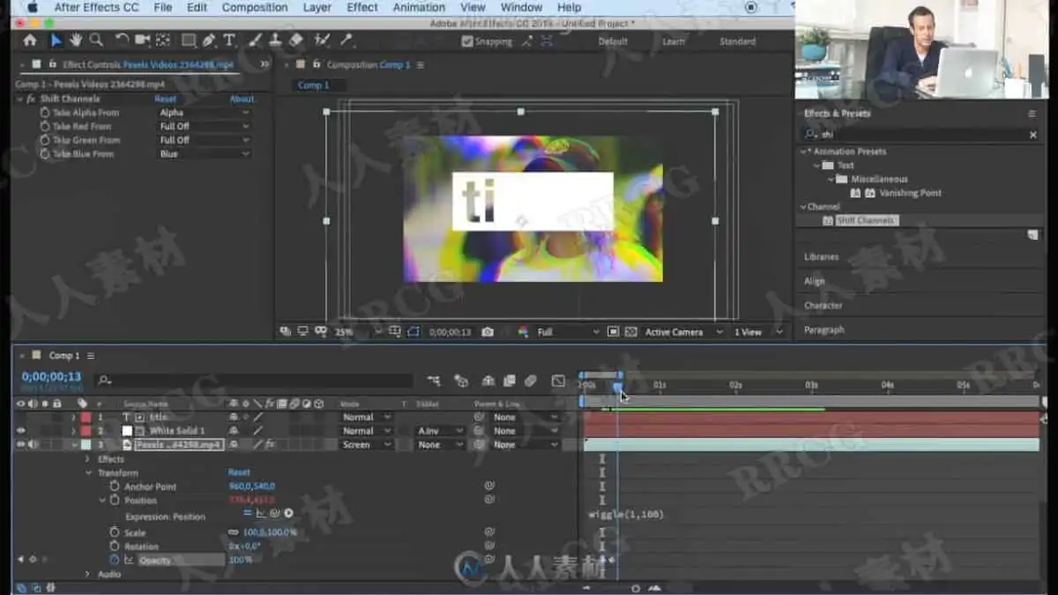Open the composition mini-flowchart icon
This screenshot has width=1058, height=595.
[434, 381]
